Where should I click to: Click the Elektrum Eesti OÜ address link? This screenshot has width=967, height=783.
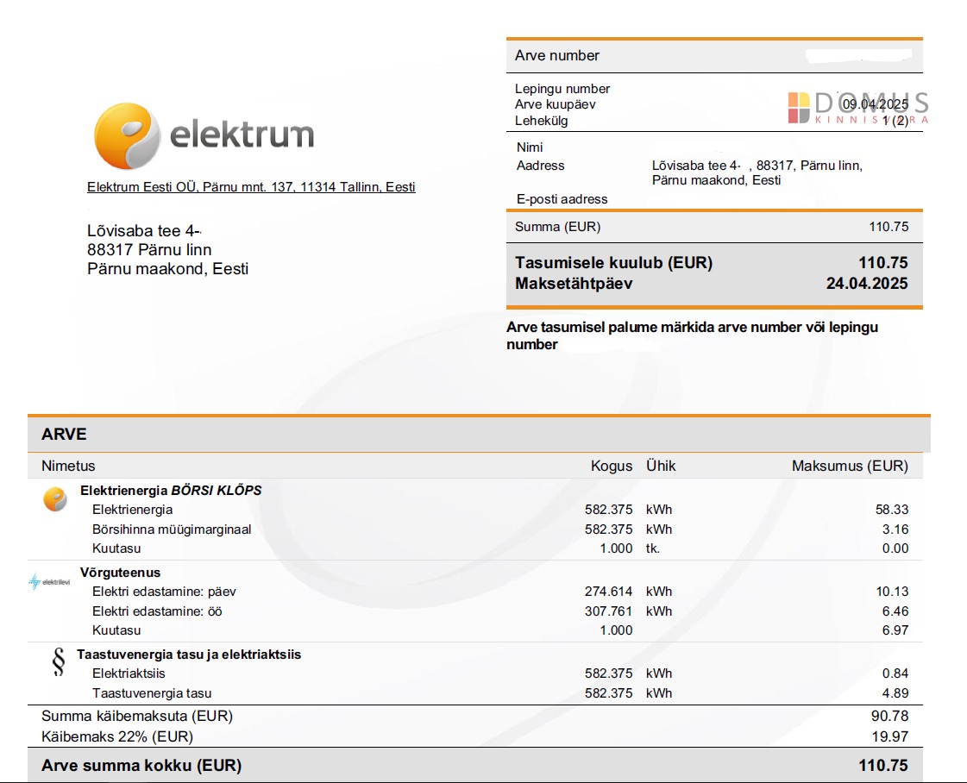(x=251, y=187)
